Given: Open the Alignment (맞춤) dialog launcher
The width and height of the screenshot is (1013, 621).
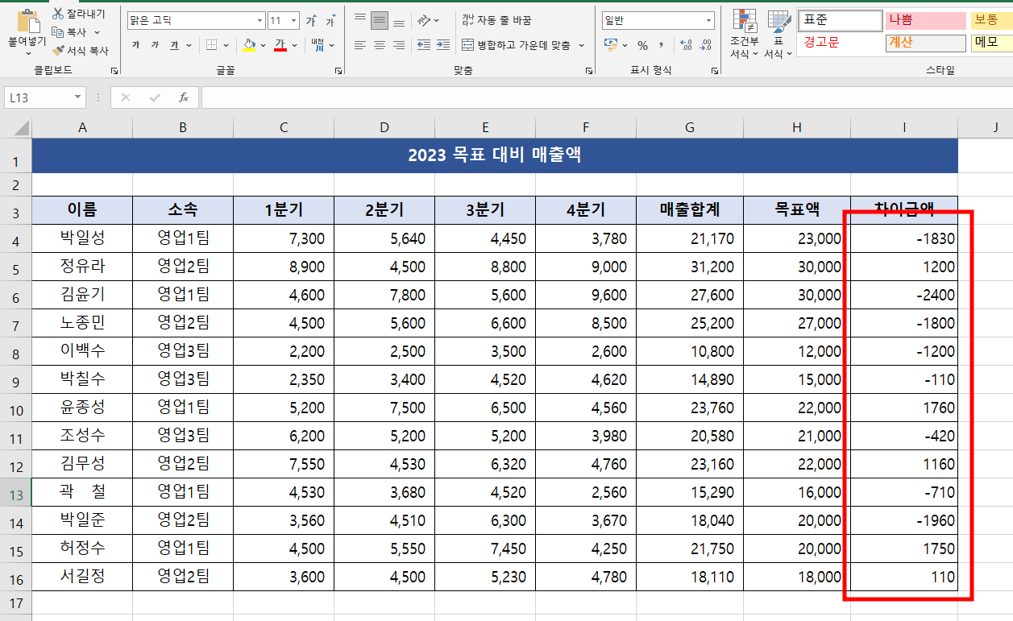Looking at the screenshot, I should (590, 71).
